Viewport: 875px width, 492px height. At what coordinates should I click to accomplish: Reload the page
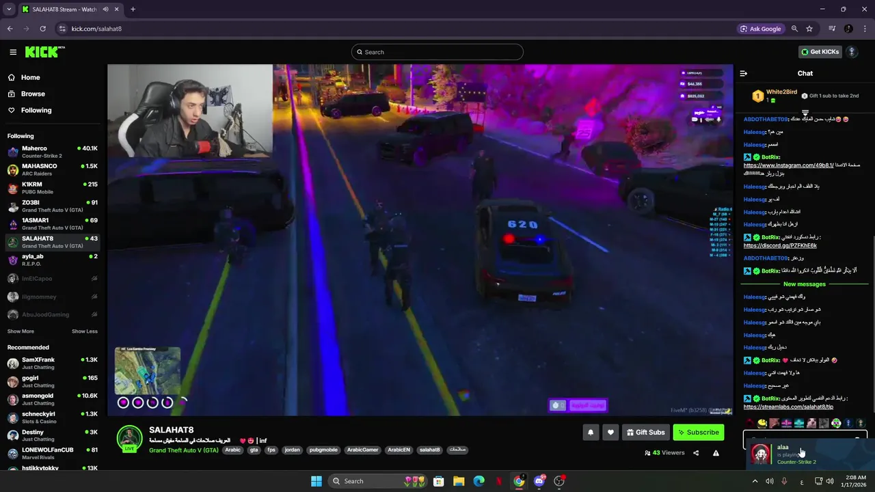42,29
